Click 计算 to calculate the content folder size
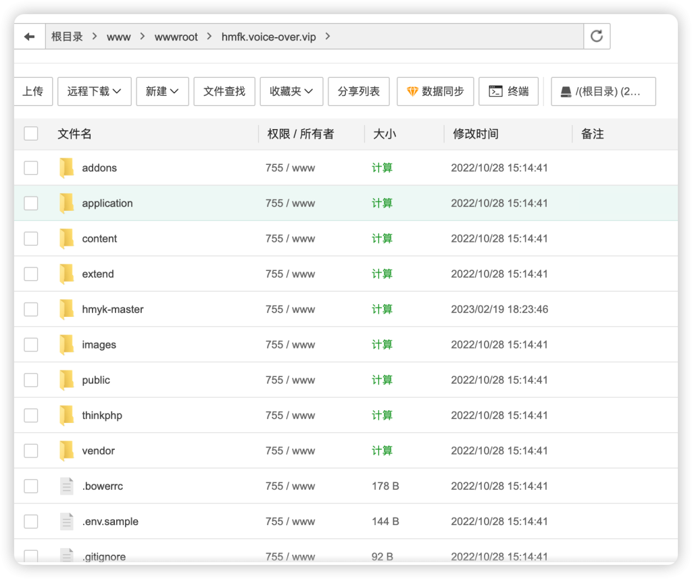Viewport: 692px width, 579px height. click(x=382, y=238)
